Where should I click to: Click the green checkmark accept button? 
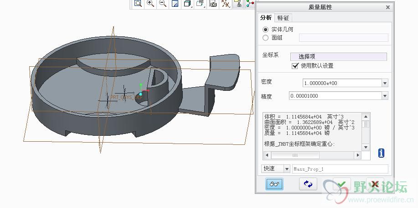341,184
